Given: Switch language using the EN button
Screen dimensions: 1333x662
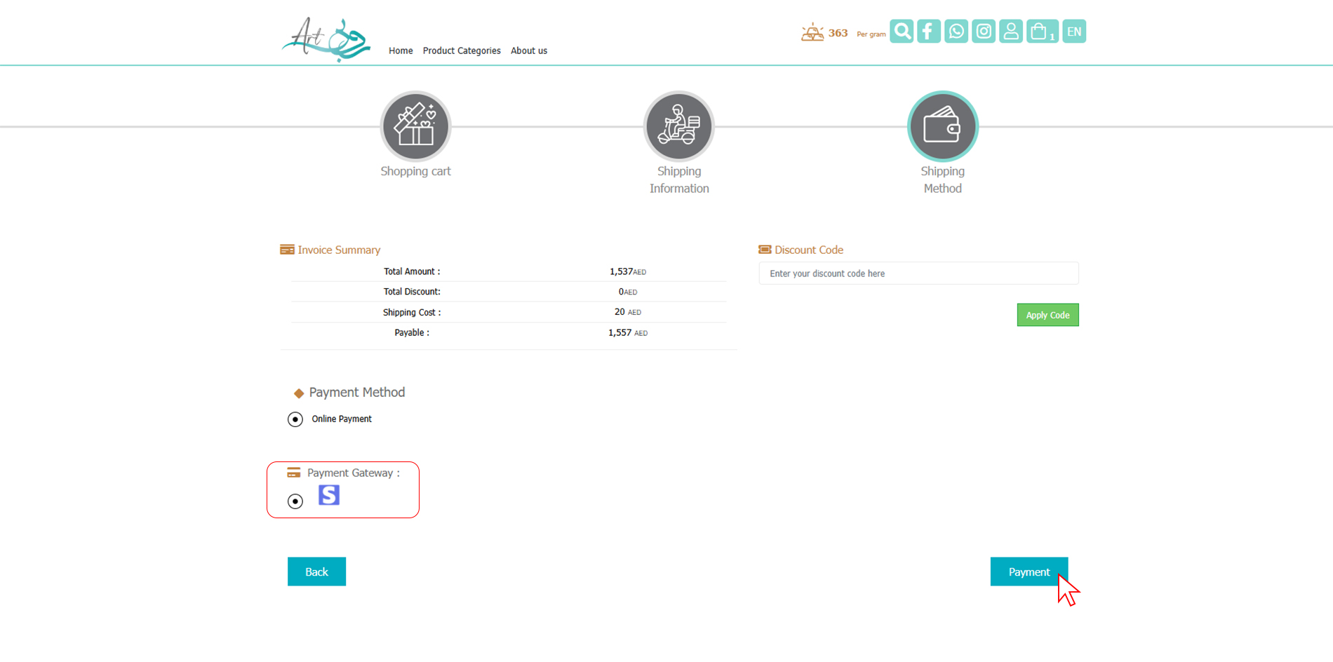Looking at the screenshot, I should pos(1073,32).
